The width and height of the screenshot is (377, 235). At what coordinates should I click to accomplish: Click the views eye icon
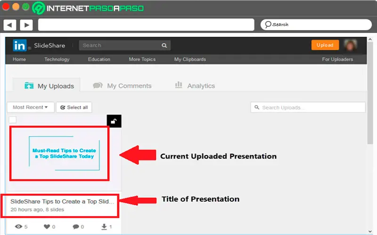click(18, 227)
